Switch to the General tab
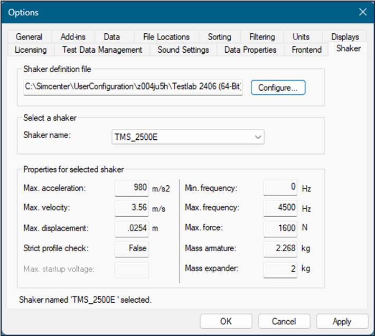 tap(29, 37)
